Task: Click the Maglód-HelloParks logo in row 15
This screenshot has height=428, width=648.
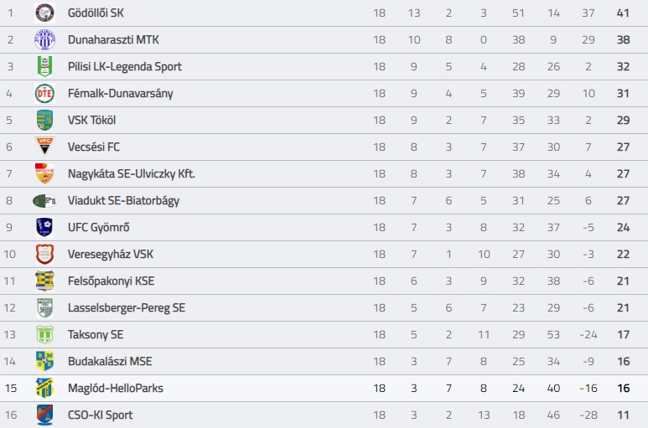Action: coord(44,388)
